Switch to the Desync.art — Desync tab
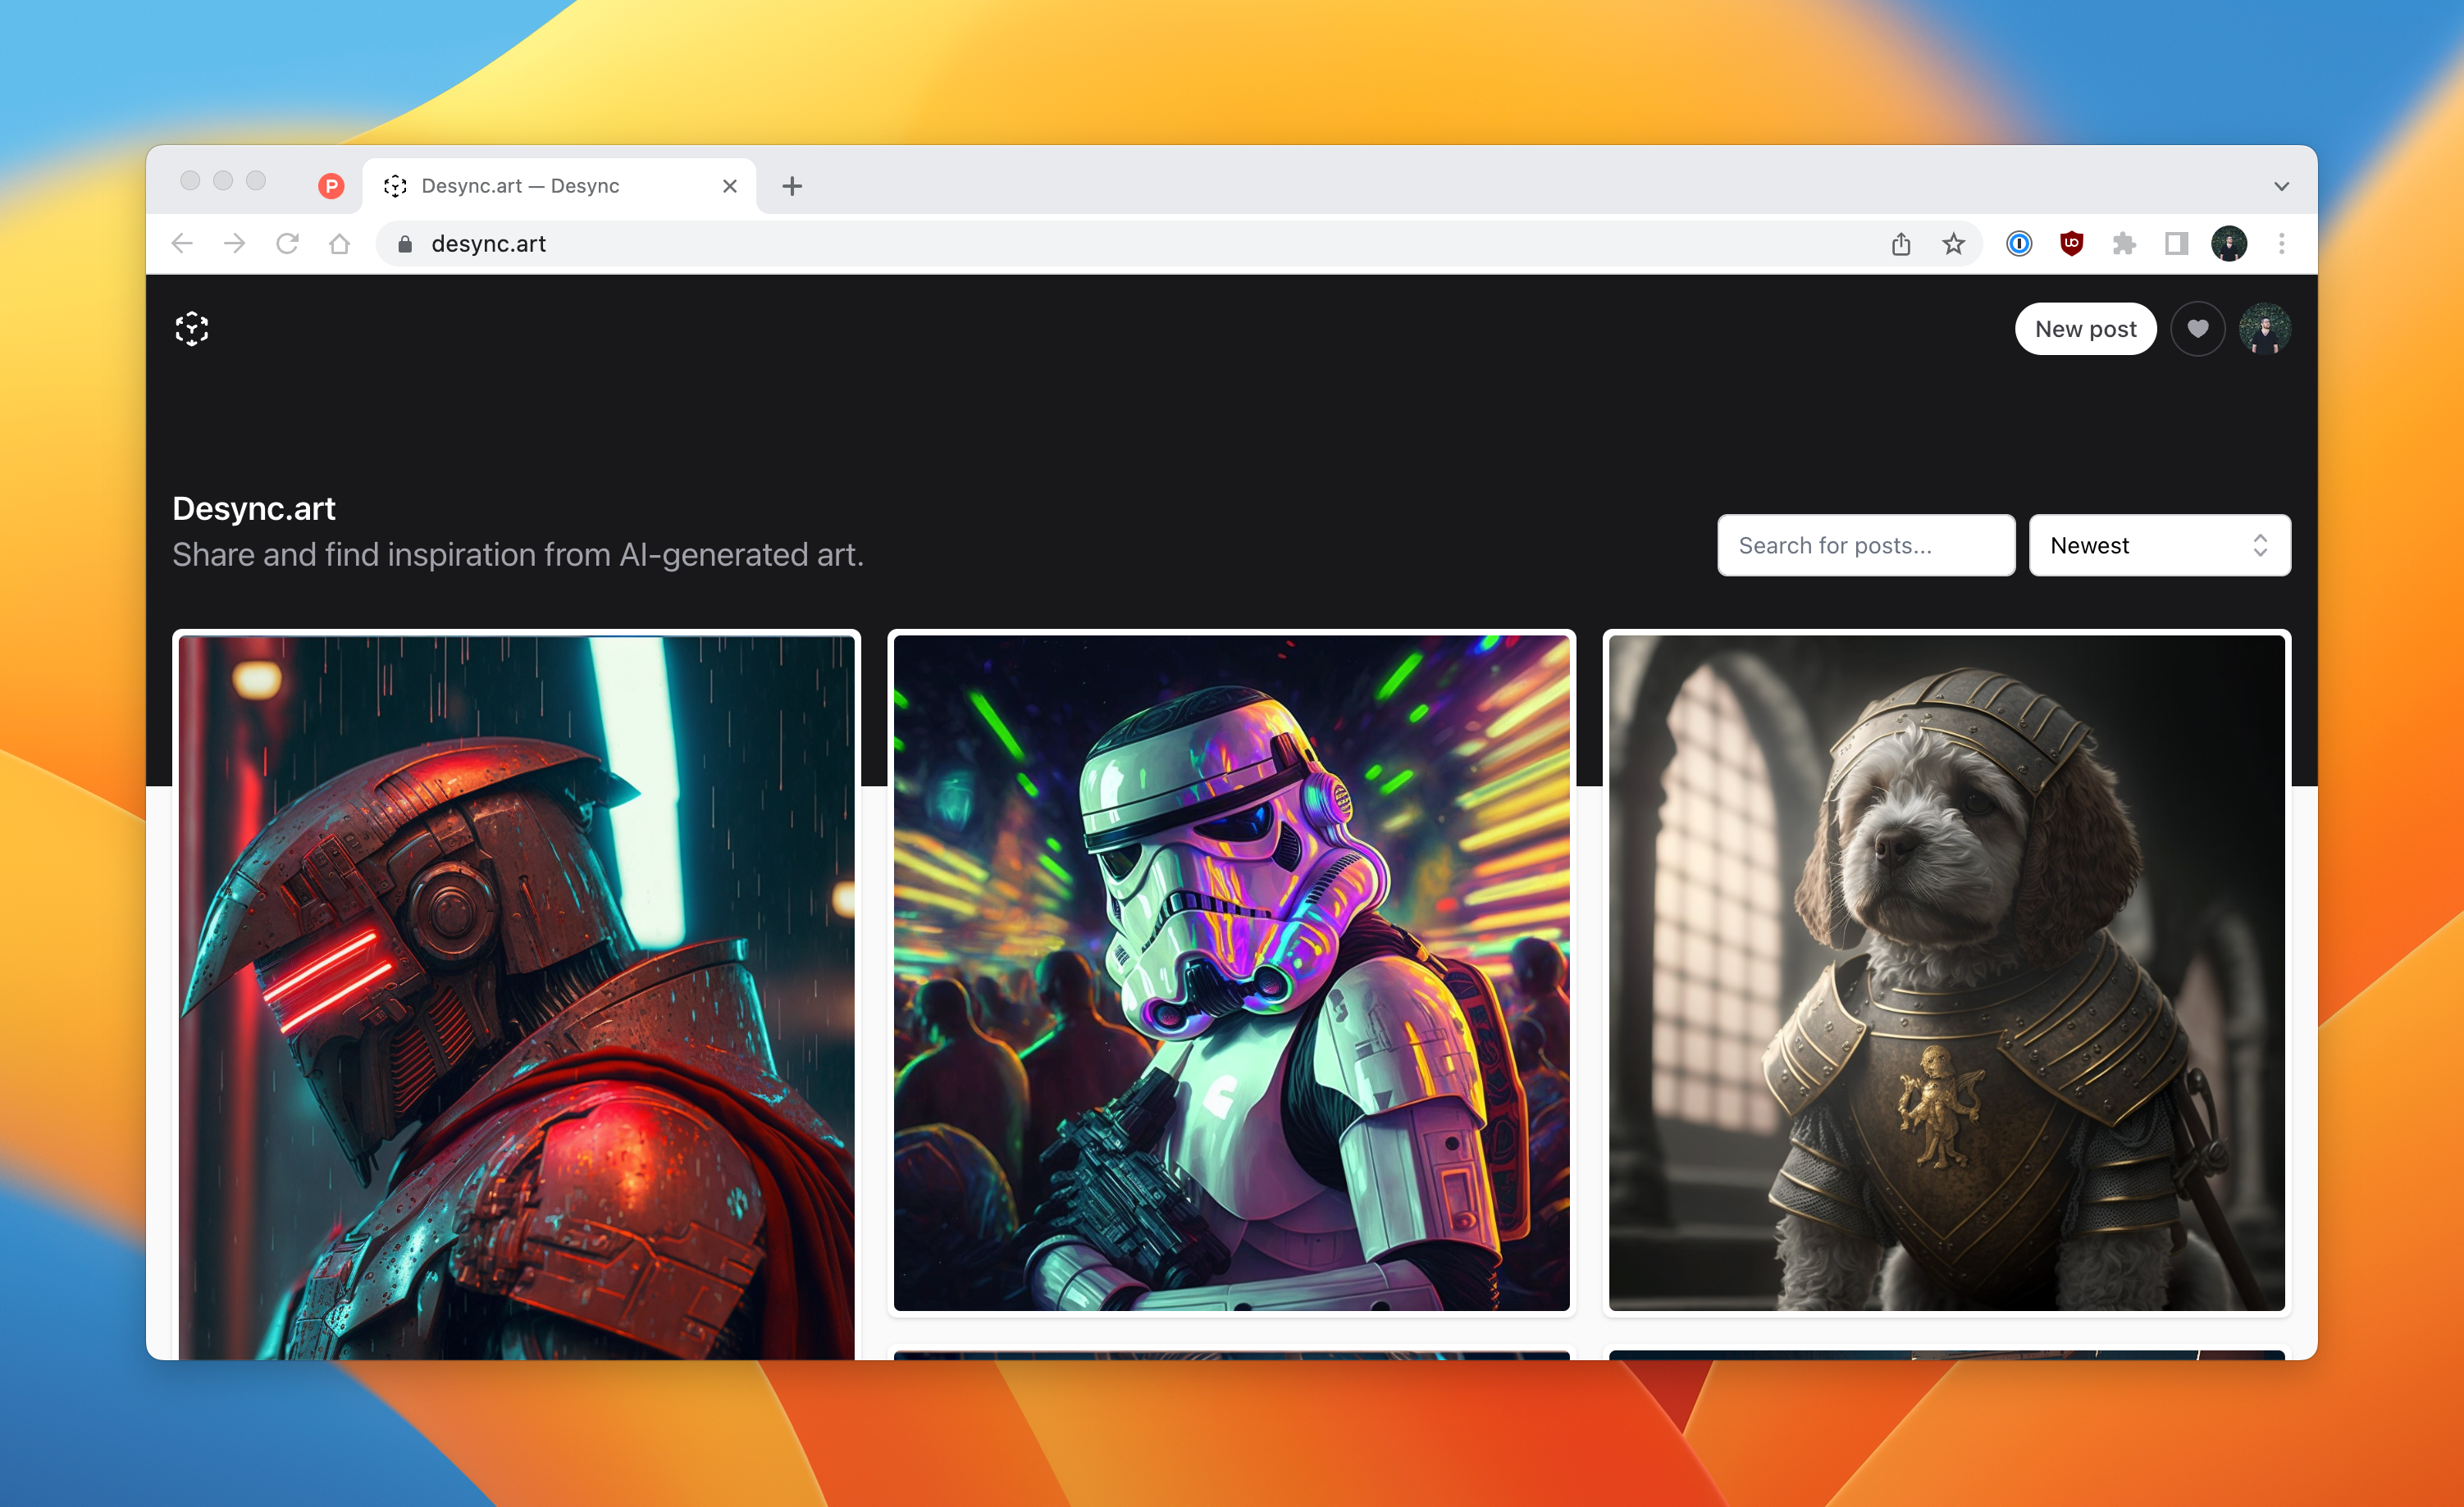This screenshot has height=1507, width=2464. tap(559, 186)
